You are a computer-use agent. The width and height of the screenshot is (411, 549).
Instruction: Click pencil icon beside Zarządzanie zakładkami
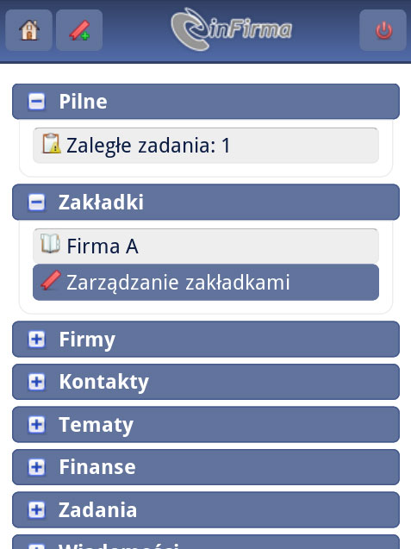tap(51, 280)
